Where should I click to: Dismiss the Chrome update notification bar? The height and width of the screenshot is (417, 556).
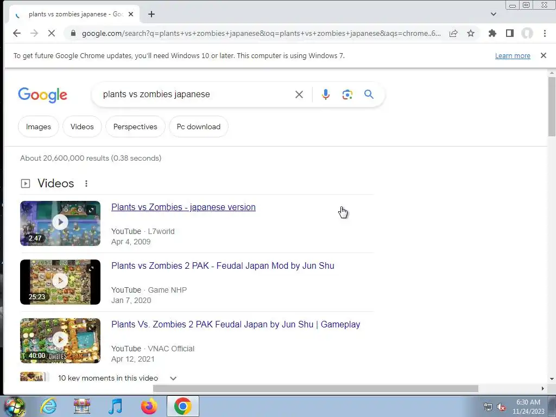(543, 55)
